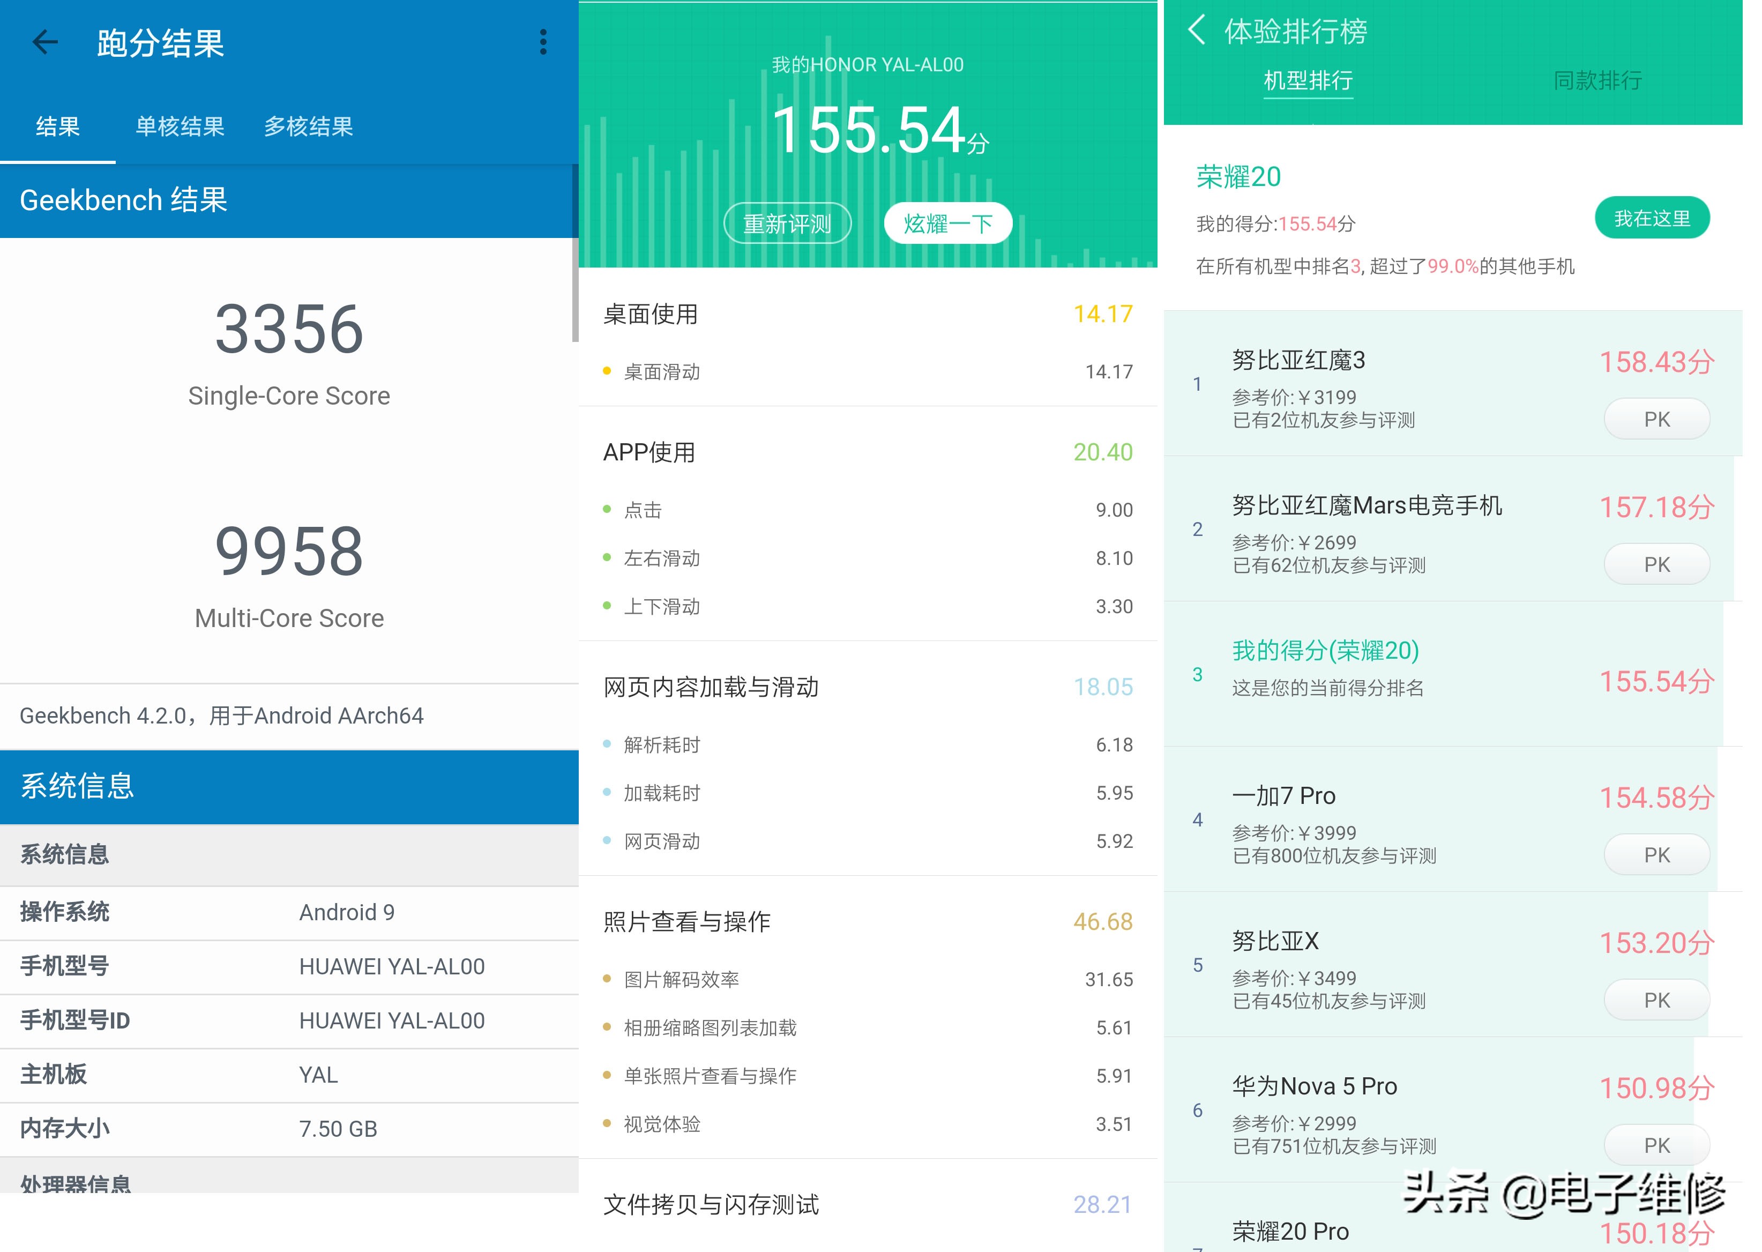Tap the 图片解码效率 row
Image resolution: width=1762 pixels, height=1252 pixels.
[868, 979]
